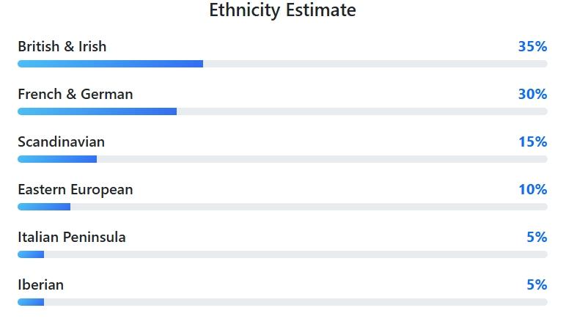Click the blue fill of Eastern European bar
566x327 pixels.
click(x=44, y=207)
